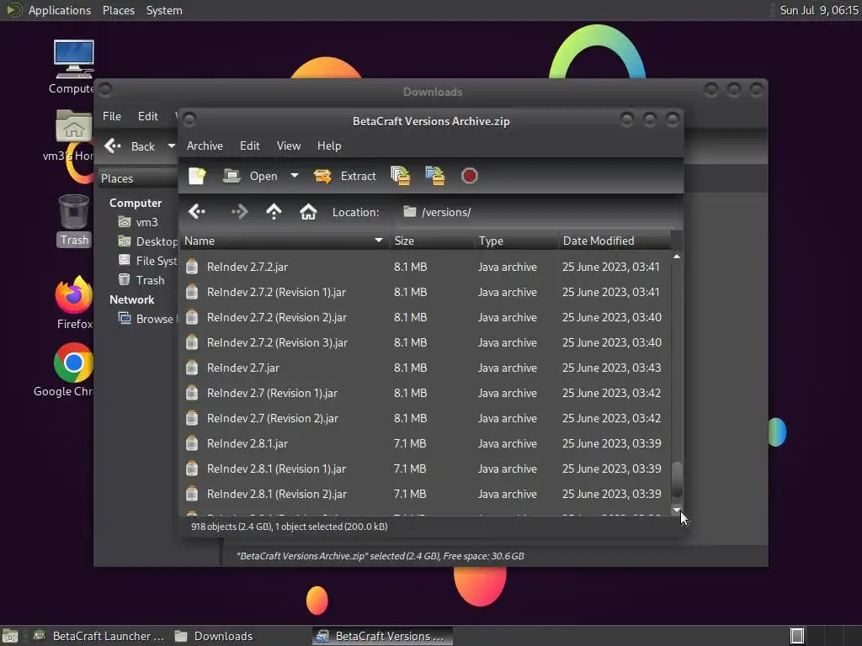Screen dimensions: 862x646
Task: Click scroll up arrow of file list
Action: pos(677,257)
